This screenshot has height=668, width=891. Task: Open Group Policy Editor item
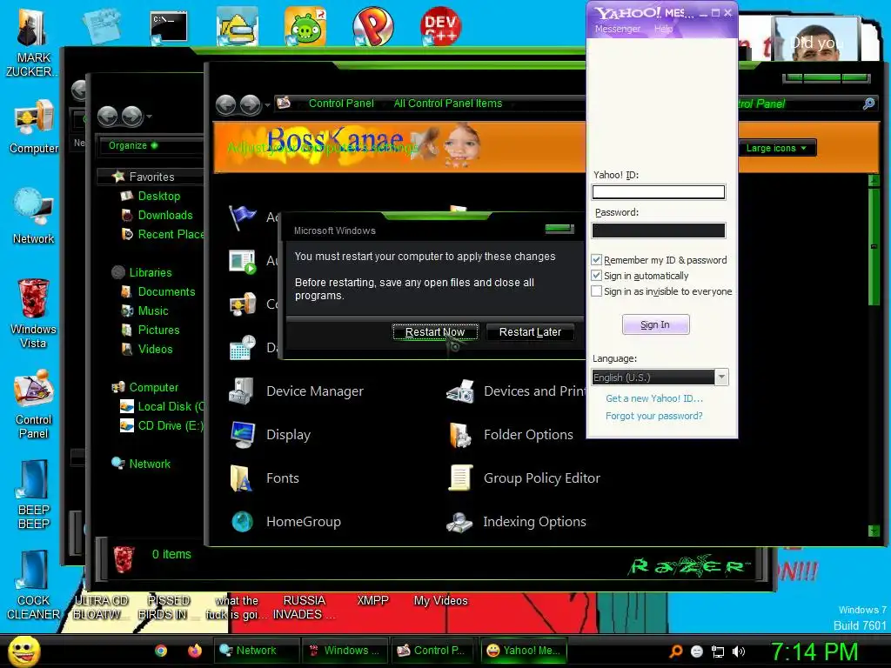click(x=524, y=478)
